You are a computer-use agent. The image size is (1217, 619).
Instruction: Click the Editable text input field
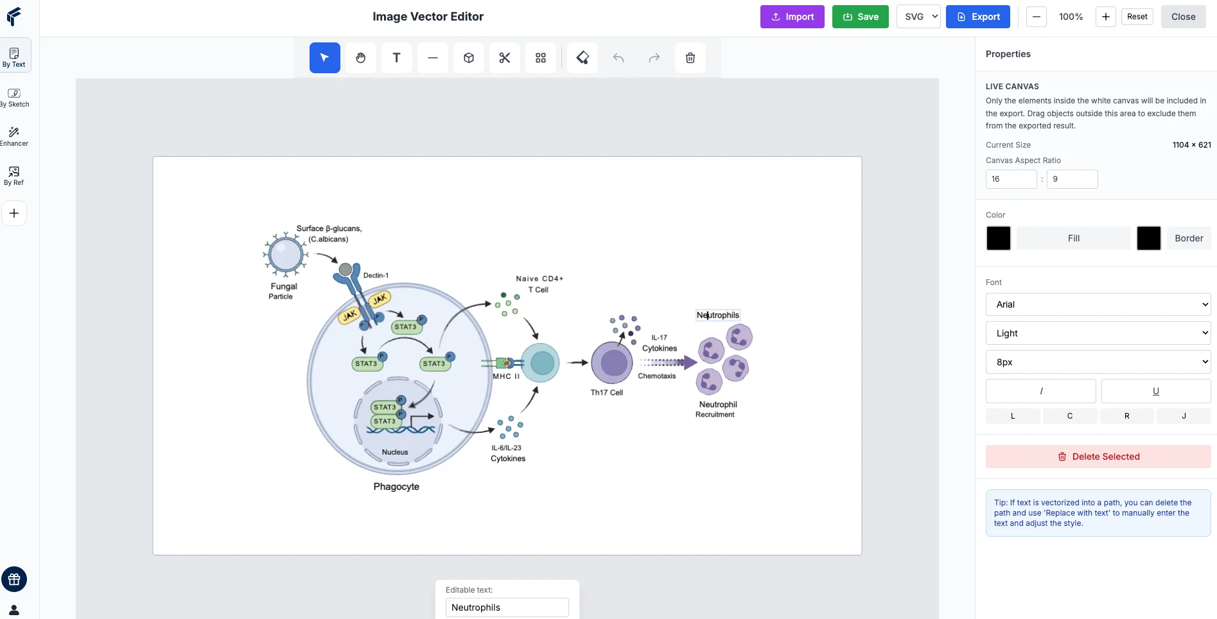coord(507,607)
